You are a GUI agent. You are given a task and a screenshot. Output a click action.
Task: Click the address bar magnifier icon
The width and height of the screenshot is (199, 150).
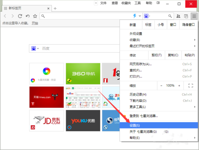click(x=43, y=16)
